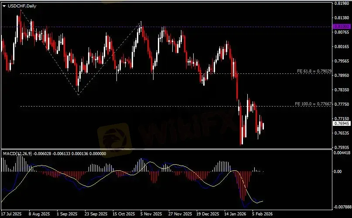
Task: Click the 17 Jul 2025 date label
Action: [x=11, y=214]
